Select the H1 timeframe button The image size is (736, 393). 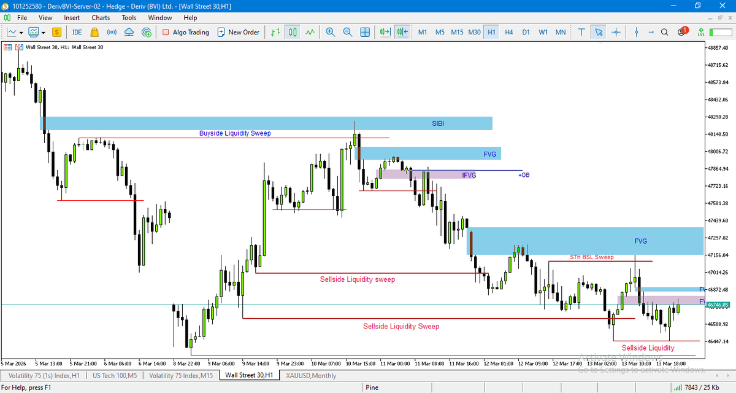(491, 32)
